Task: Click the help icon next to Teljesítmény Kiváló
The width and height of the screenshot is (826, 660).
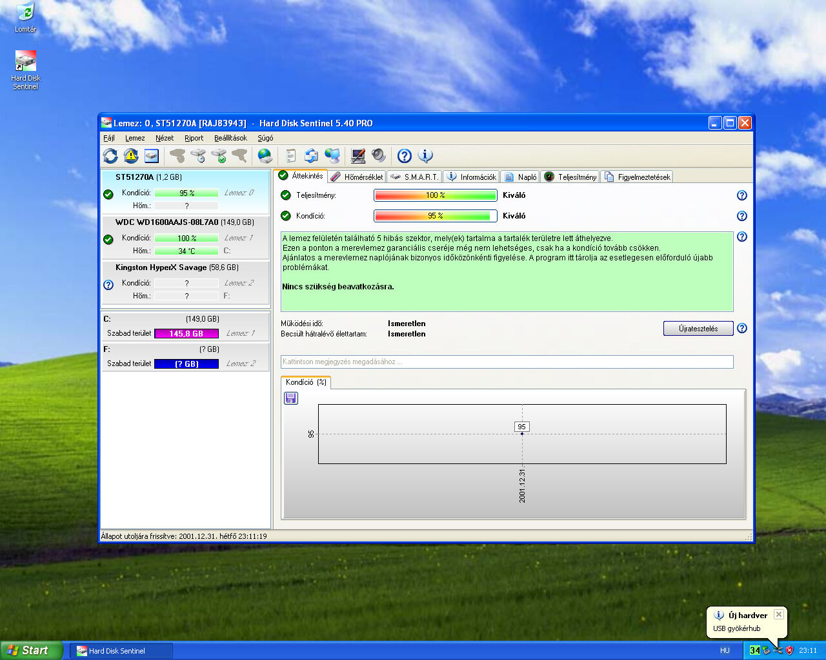Action: coord(742,195)
